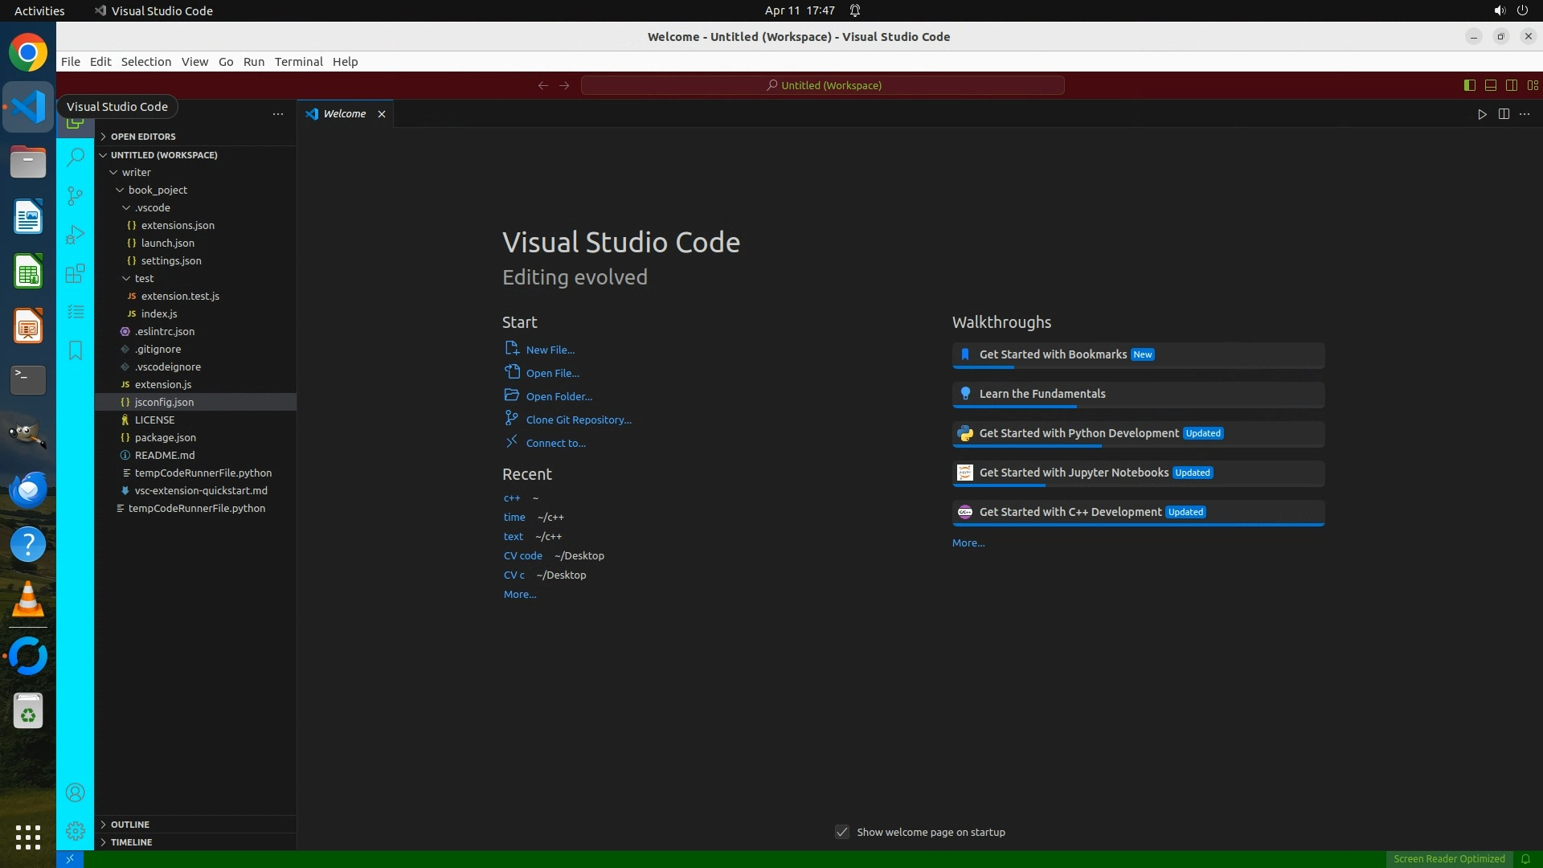Click the Untitled (Workspace) command center search box

[x=822, y=85]
